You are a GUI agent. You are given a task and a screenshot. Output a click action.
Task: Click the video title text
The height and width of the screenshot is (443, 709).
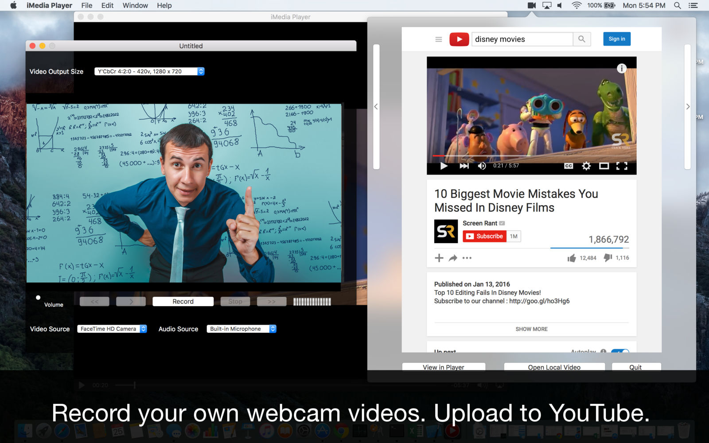point(516,201)
